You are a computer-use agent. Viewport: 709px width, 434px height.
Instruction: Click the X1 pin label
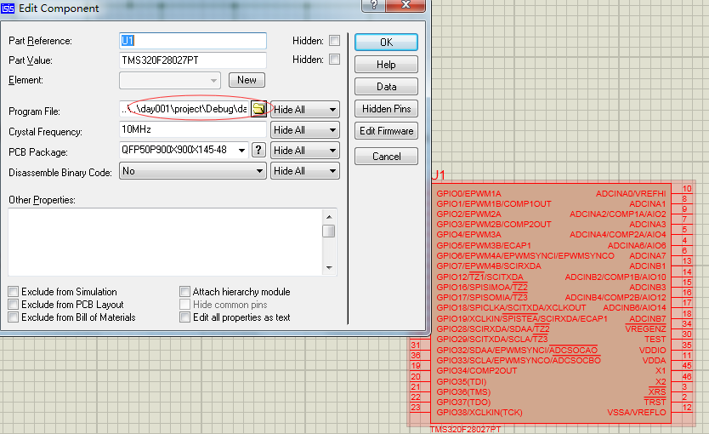tap(661, 371)
